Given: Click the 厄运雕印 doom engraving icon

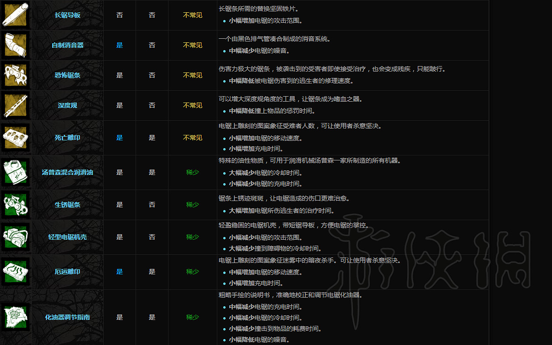Looking at the screenshot, I should (15, 271).
